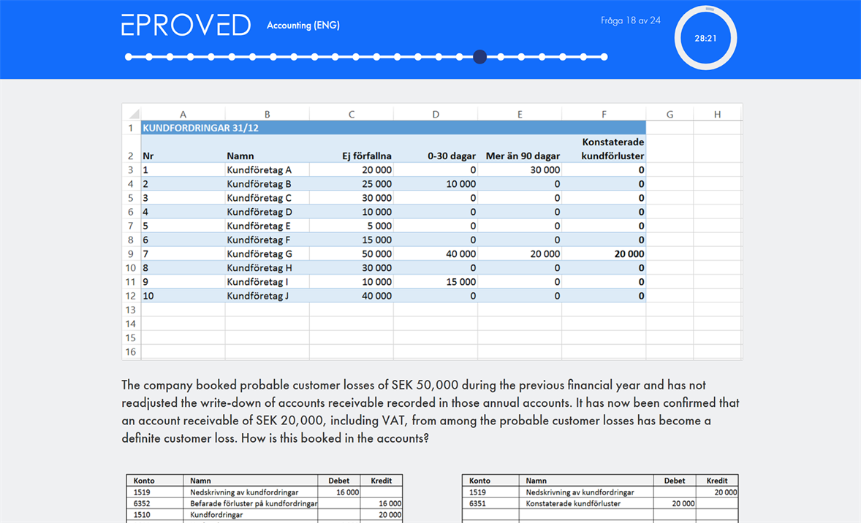Click the 'Ej förfallna' column heading cell

click(x=366, y=156)
